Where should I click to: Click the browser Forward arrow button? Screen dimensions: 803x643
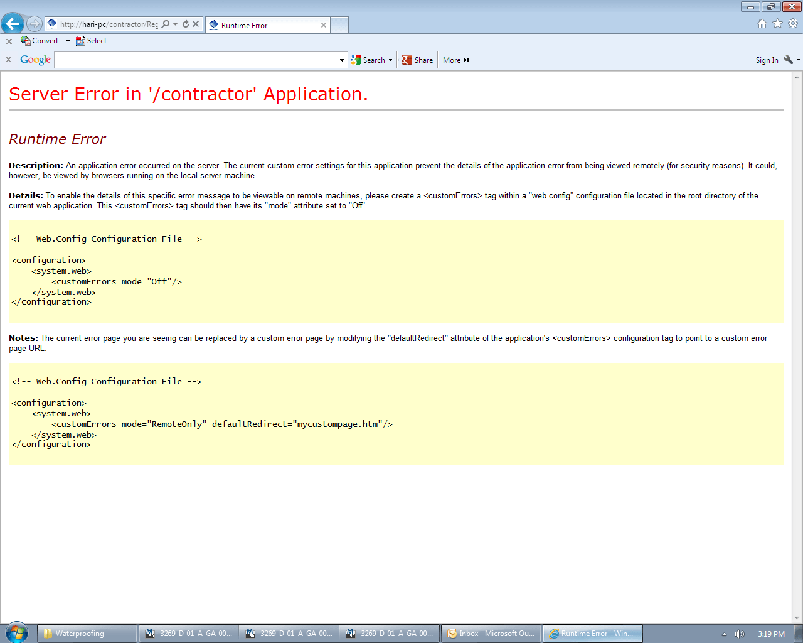(x=35, y=24)
